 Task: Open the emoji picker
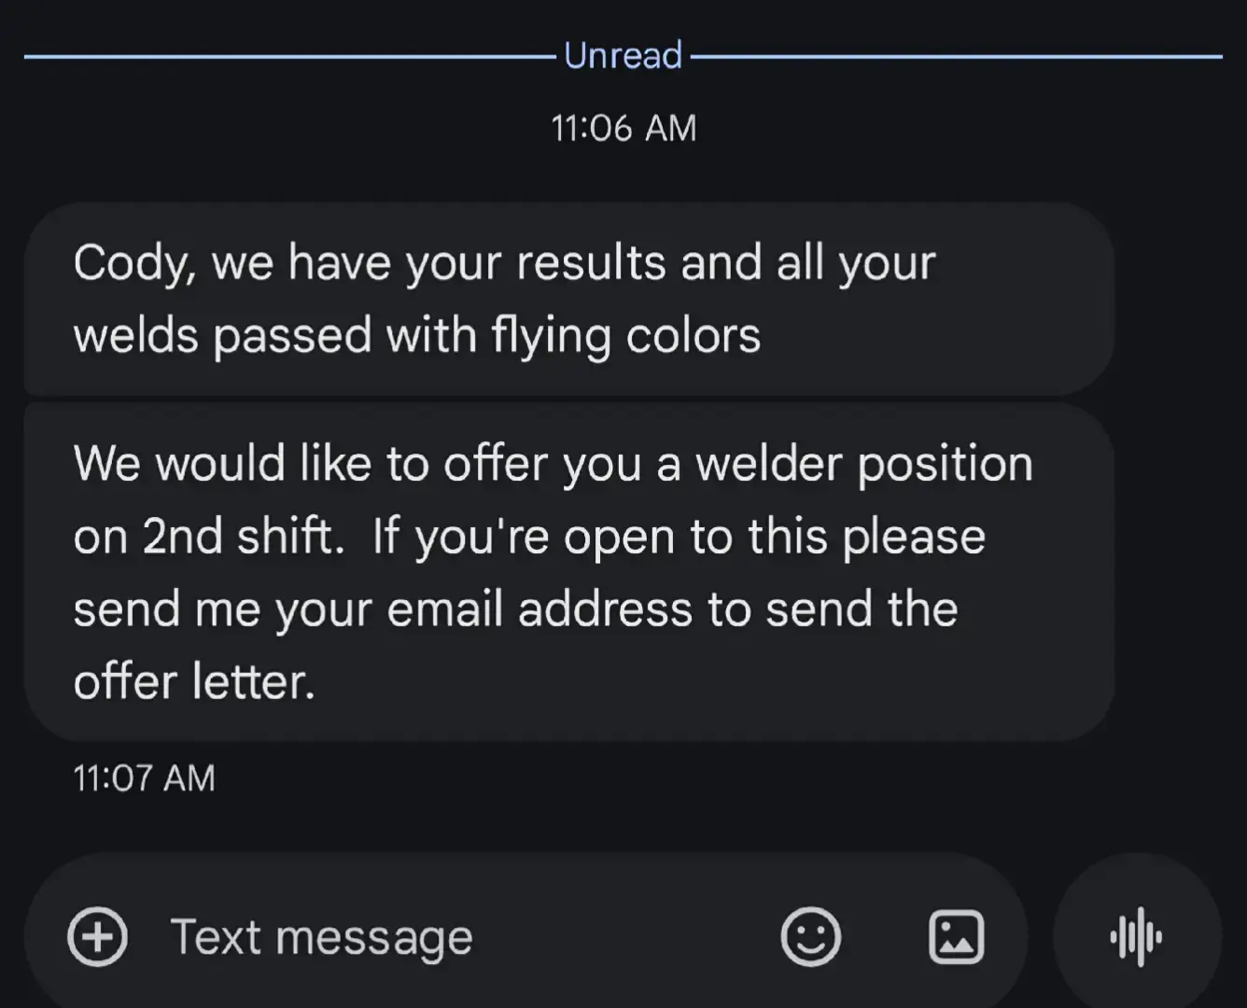click(x=810, y=936)
